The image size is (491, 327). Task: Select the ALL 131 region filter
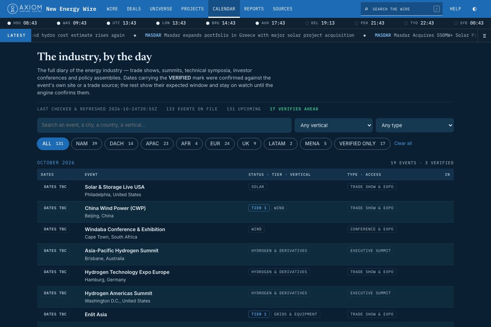coord(53,144)
